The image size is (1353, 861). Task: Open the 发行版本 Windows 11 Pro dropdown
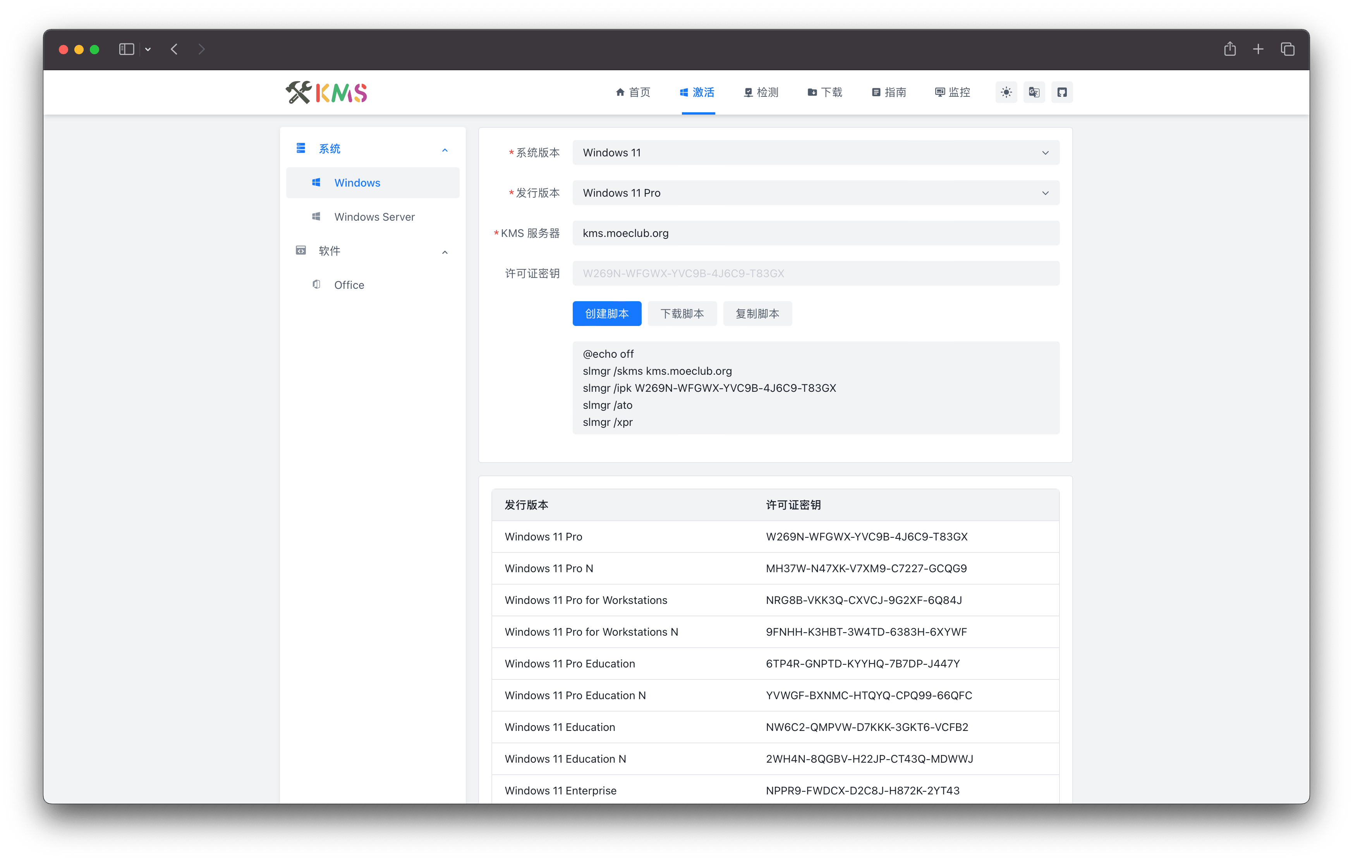(816, 193)
